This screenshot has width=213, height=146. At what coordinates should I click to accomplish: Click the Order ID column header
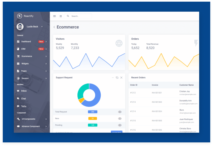[x=134, y=85]
